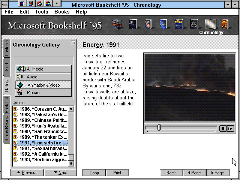Open the yellow Columbia Encyclopedia book icon
Viewport: 240px width, 180px height.
coord(179,24)
